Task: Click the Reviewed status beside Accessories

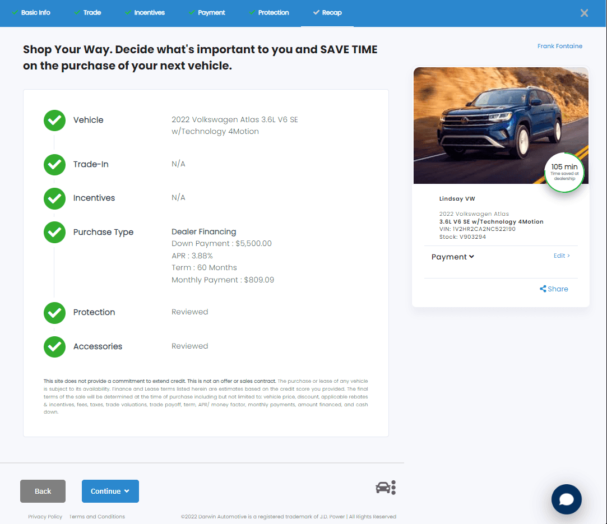Action: (189, 346)
